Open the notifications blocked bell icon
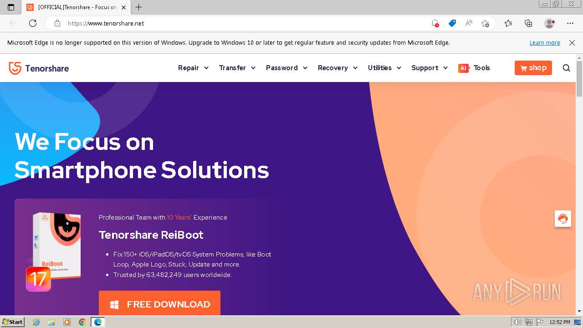The width and height of the screenshot is (583, 328). coord(435,23)
